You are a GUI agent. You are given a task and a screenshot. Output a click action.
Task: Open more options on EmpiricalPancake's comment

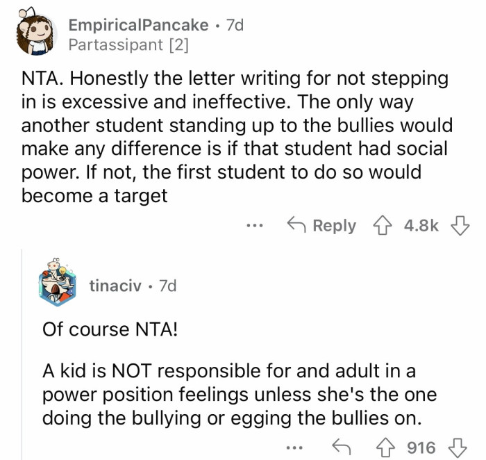point(255,226)
